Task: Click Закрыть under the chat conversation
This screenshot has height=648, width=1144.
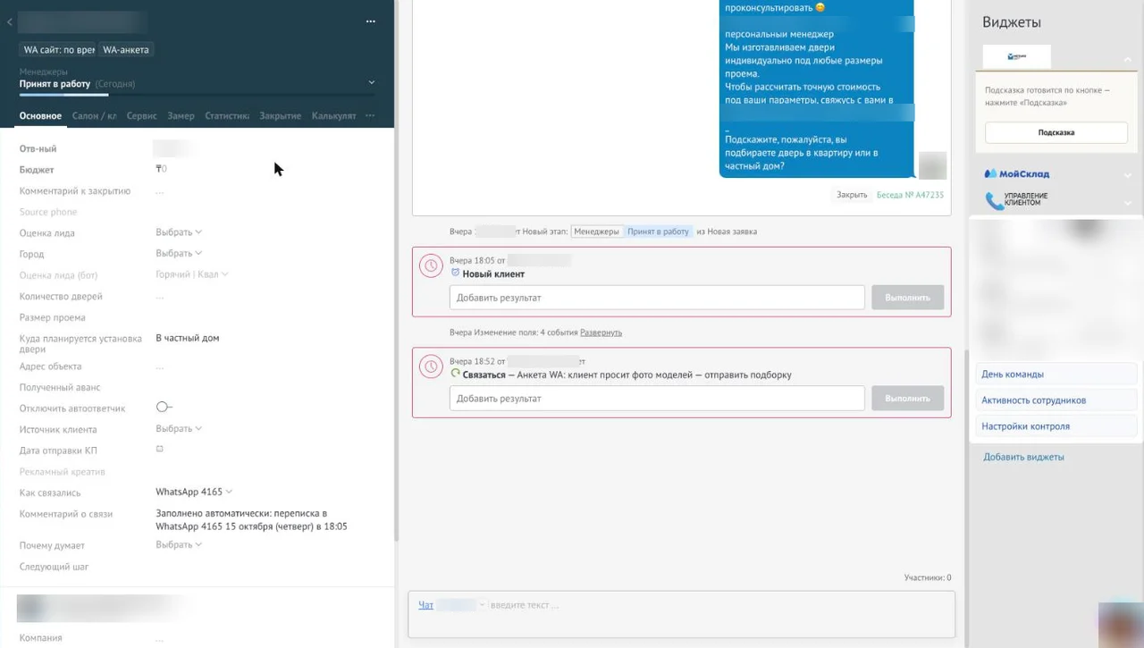Action: (852, 195)
